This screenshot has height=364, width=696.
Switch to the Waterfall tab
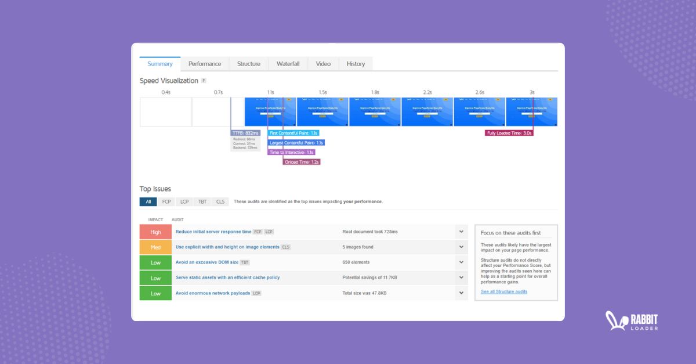coord(288,64)
